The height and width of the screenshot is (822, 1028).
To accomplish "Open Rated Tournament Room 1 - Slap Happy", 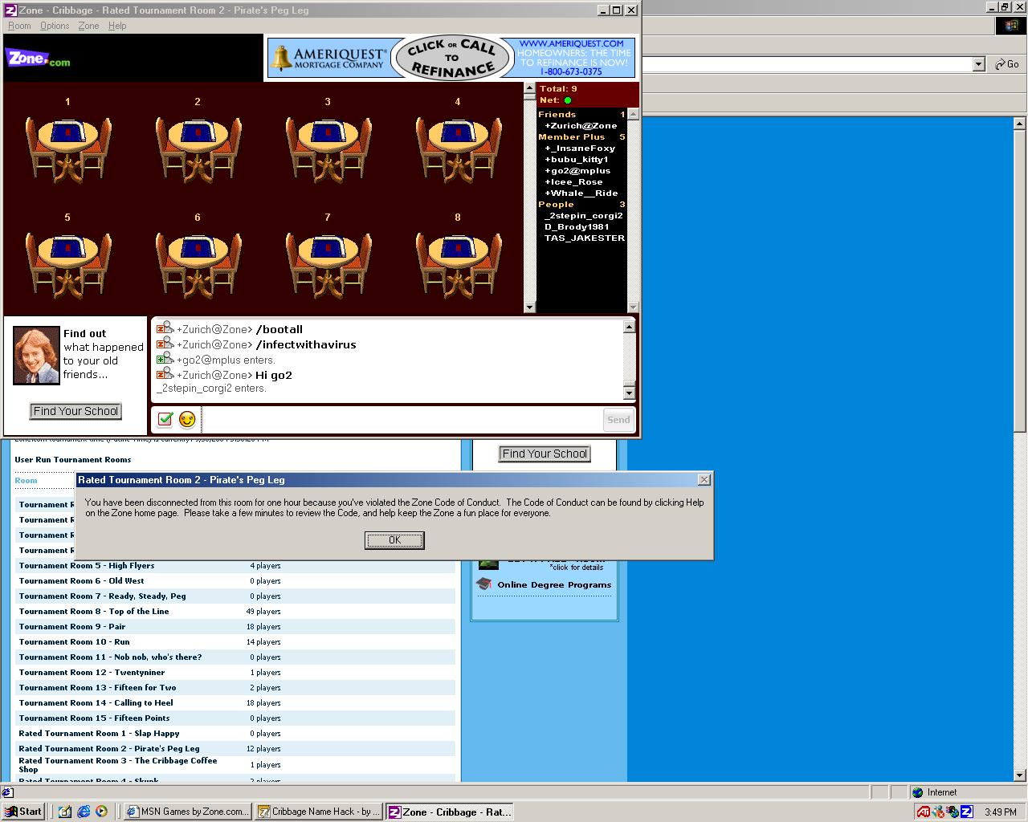I will (x=99, y=734).
